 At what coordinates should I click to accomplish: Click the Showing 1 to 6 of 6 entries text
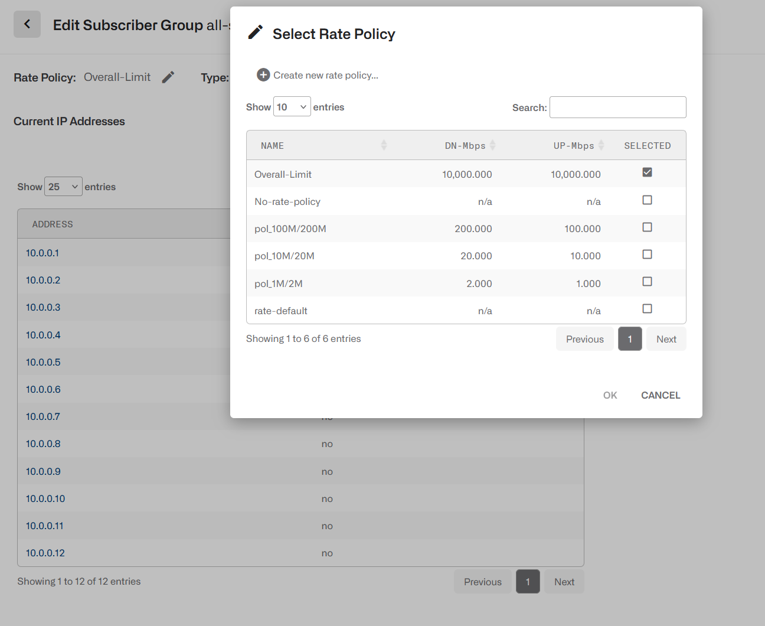point(303,338)
